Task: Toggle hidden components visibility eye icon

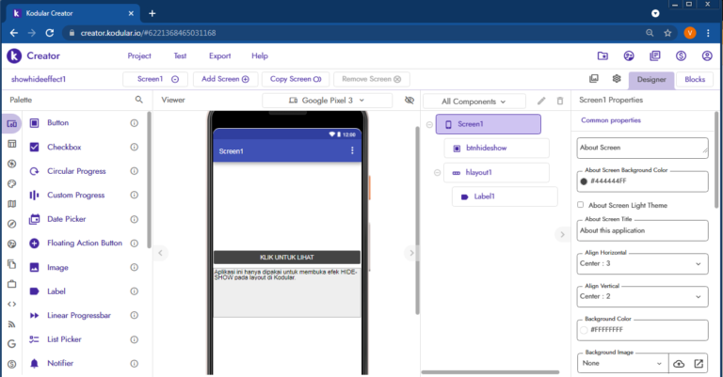Action: coord(410,101)
